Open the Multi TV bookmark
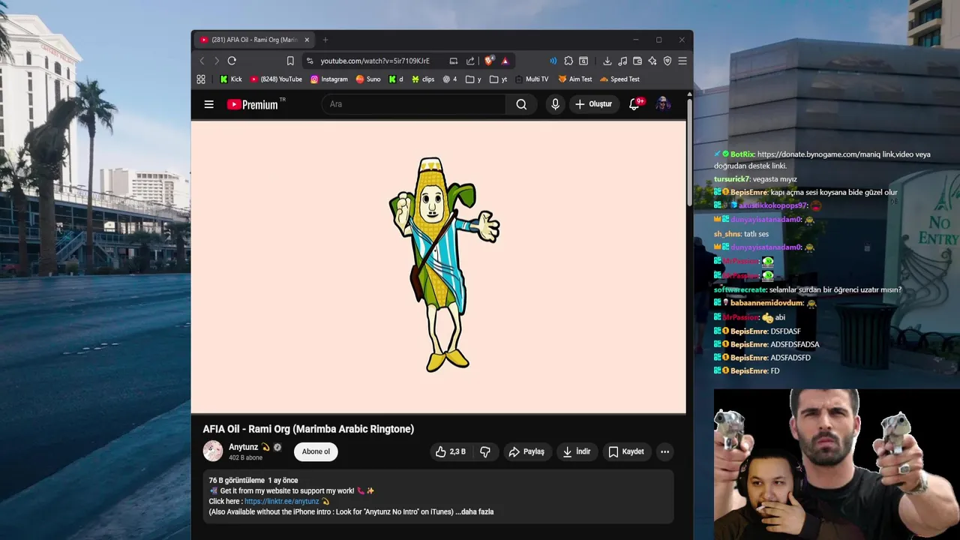This screenshot has width=960, height=540. click(531, 79)
